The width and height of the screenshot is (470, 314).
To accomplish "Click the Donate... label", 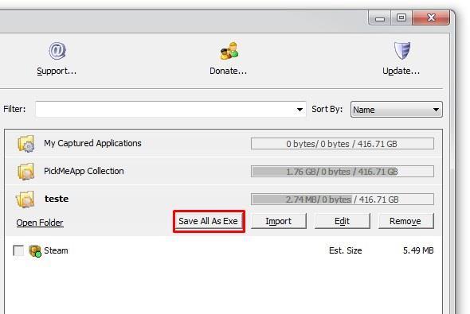I will [x=228, y=71].
